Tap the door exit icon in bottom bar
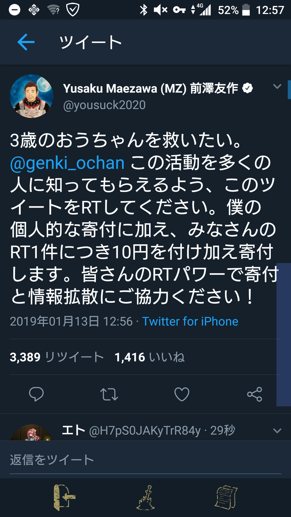 click(x=65, y=498)
